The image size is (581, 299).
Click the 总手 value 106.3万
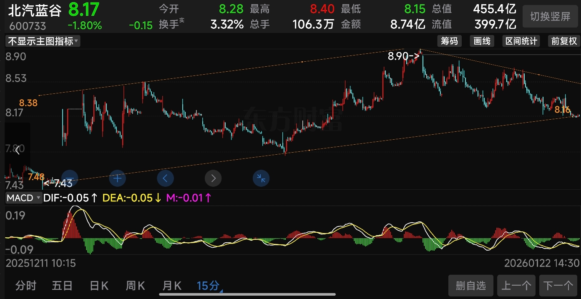click(314, 25)
